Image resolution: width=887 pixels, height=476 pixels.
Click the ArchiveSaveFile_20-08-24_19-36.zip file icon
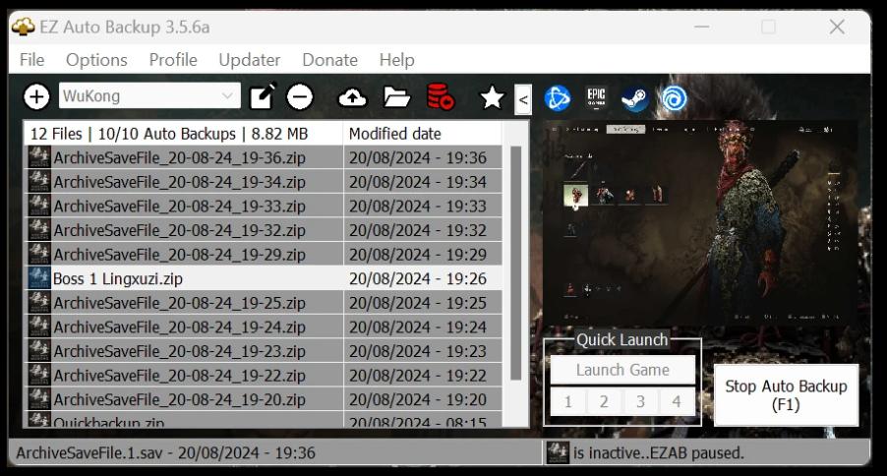click(39, 157)
